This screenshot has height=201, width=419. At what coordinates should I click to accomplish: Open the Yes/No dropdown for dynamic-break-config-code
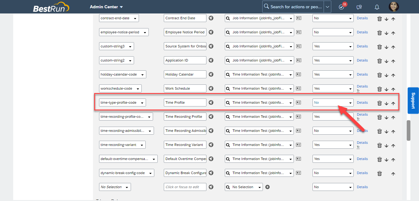(333, 173)
